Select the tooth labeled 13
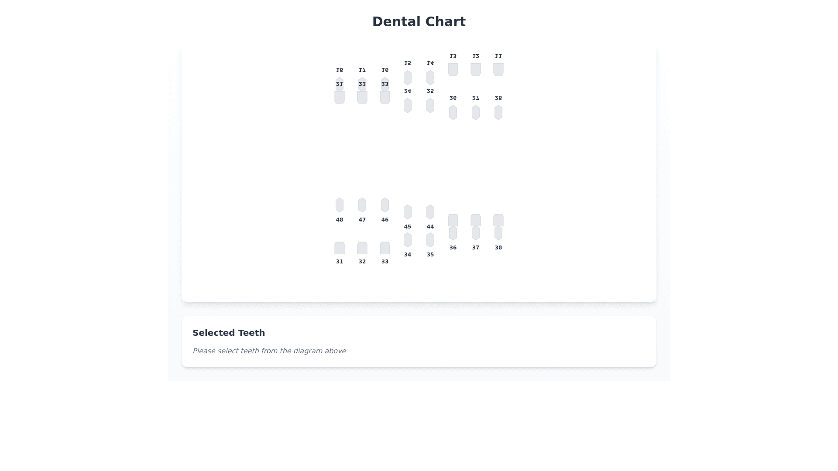The image size is (838, 471). point(453,69)
